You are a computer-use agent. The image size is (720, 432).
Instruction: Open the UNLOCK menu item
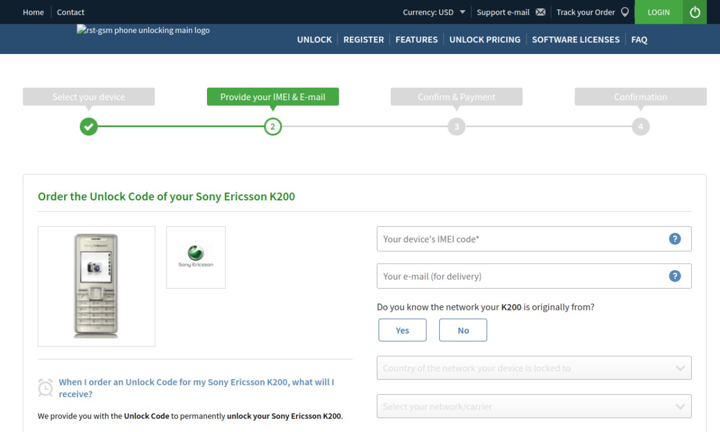[x=314, y=39]
